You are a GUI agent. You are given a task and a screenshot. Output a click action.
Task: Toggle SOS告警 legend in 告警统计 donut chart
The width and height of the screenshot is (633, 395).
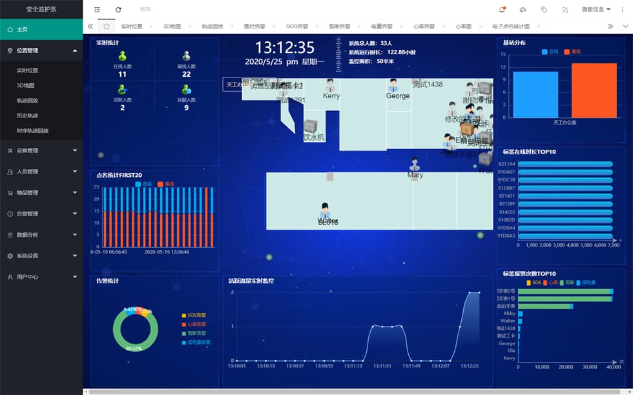pos(196,315)
